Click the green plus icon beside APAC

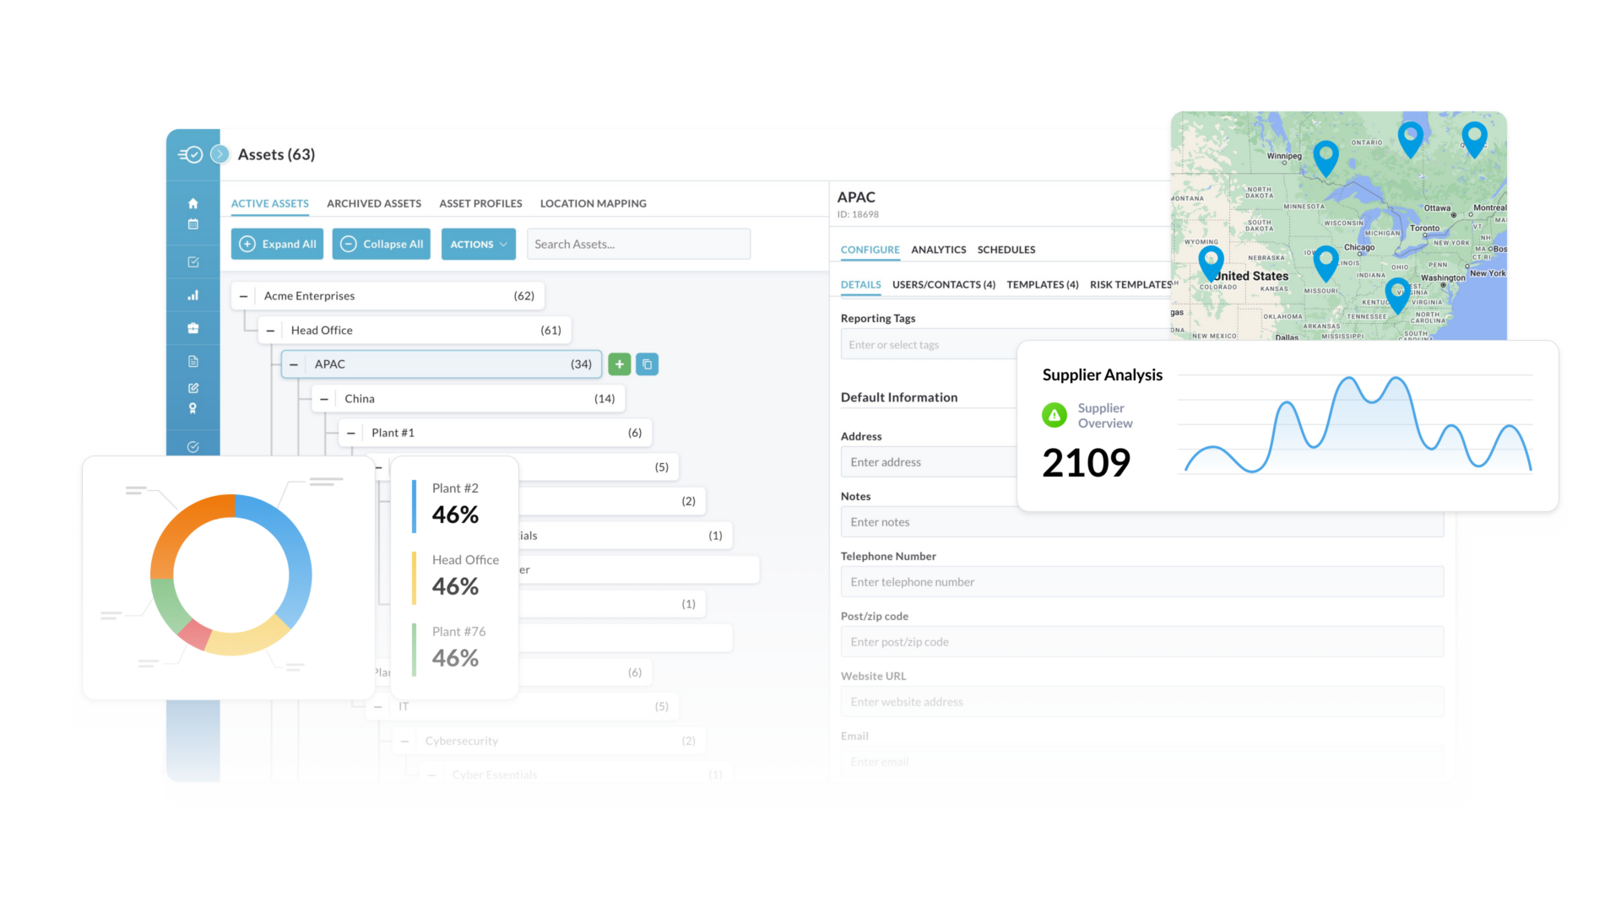click(620, 364)
